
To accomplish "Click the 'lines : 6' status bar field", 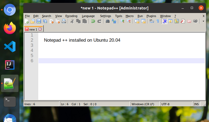I will [x=41, y=104].
